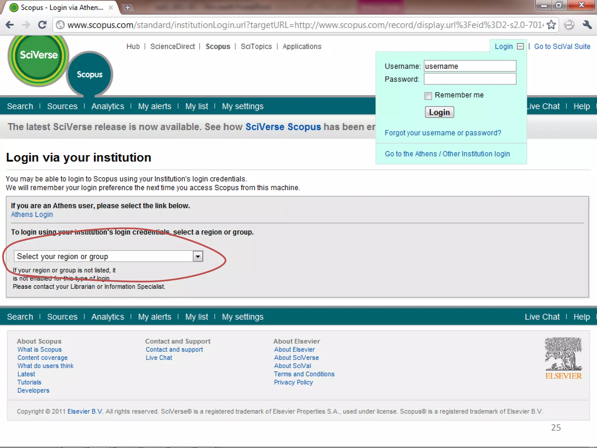Click Elsevier B.V. link in copyright line

85,411
